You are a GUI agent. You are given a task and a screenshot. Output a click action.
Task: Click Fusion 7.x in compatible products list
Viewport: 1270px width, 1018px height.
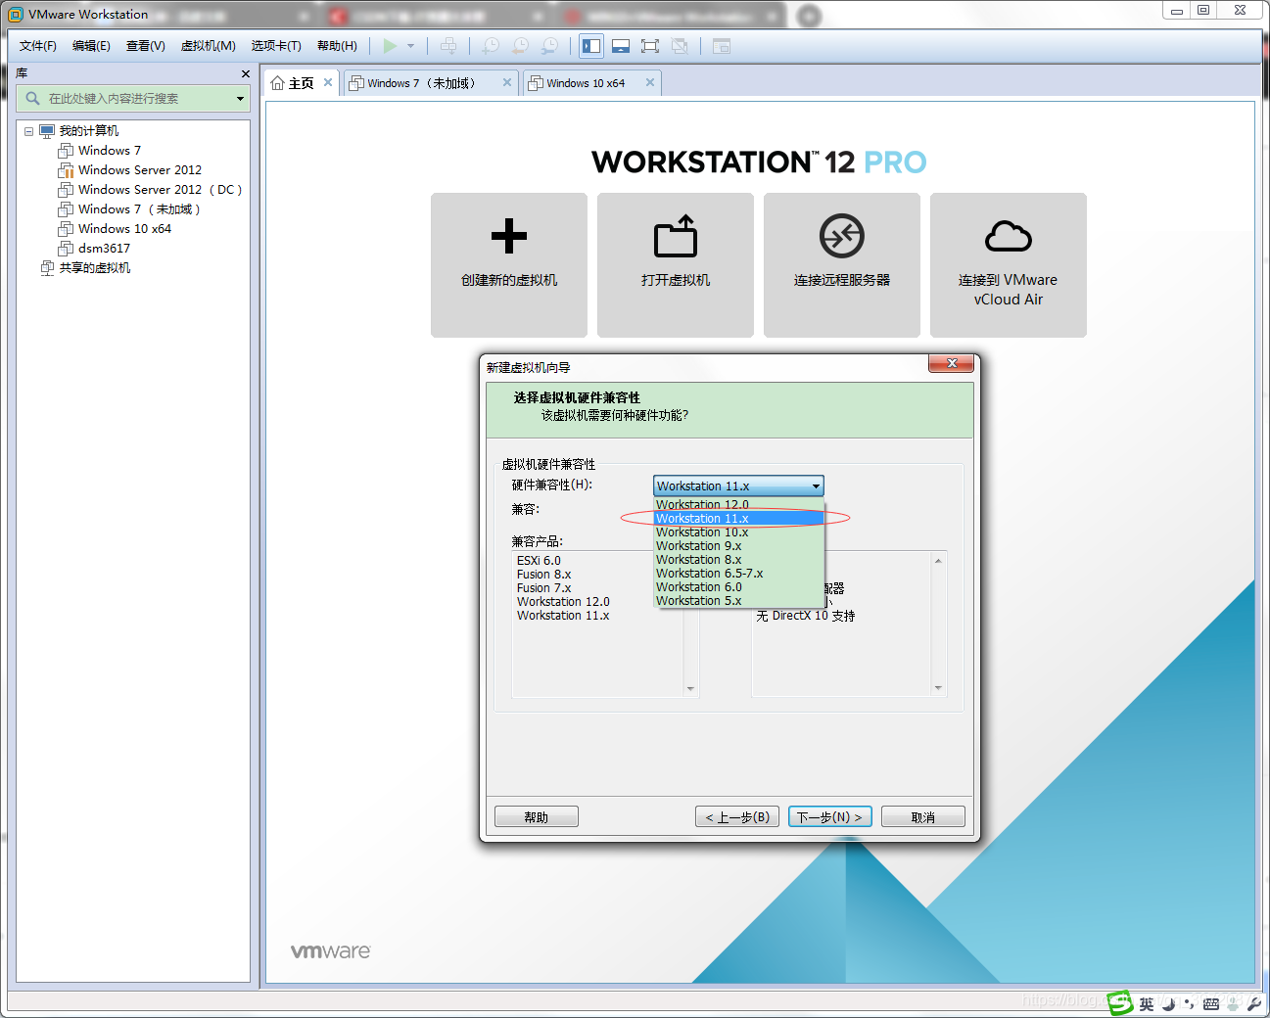coord(543,588)
